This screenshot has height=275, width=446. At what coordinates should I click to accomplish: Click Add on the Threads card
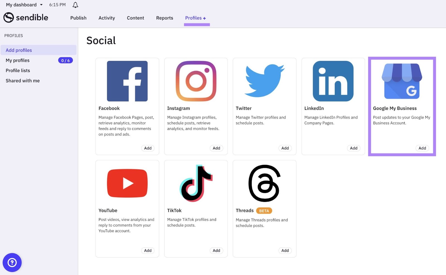[x=285, y=250]
